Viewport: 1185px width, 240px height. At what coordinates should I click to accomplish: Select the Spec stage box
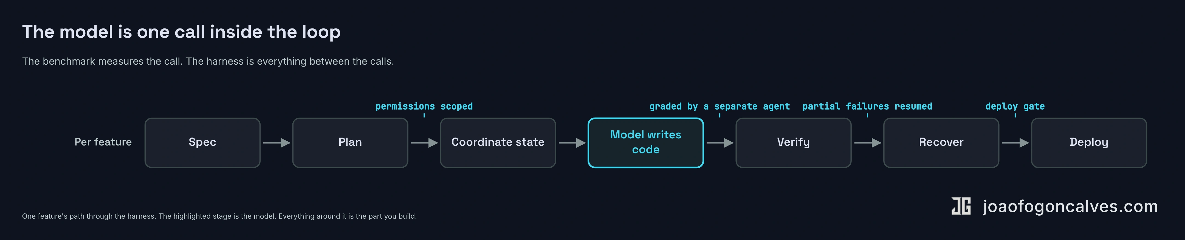click(202, 143)
